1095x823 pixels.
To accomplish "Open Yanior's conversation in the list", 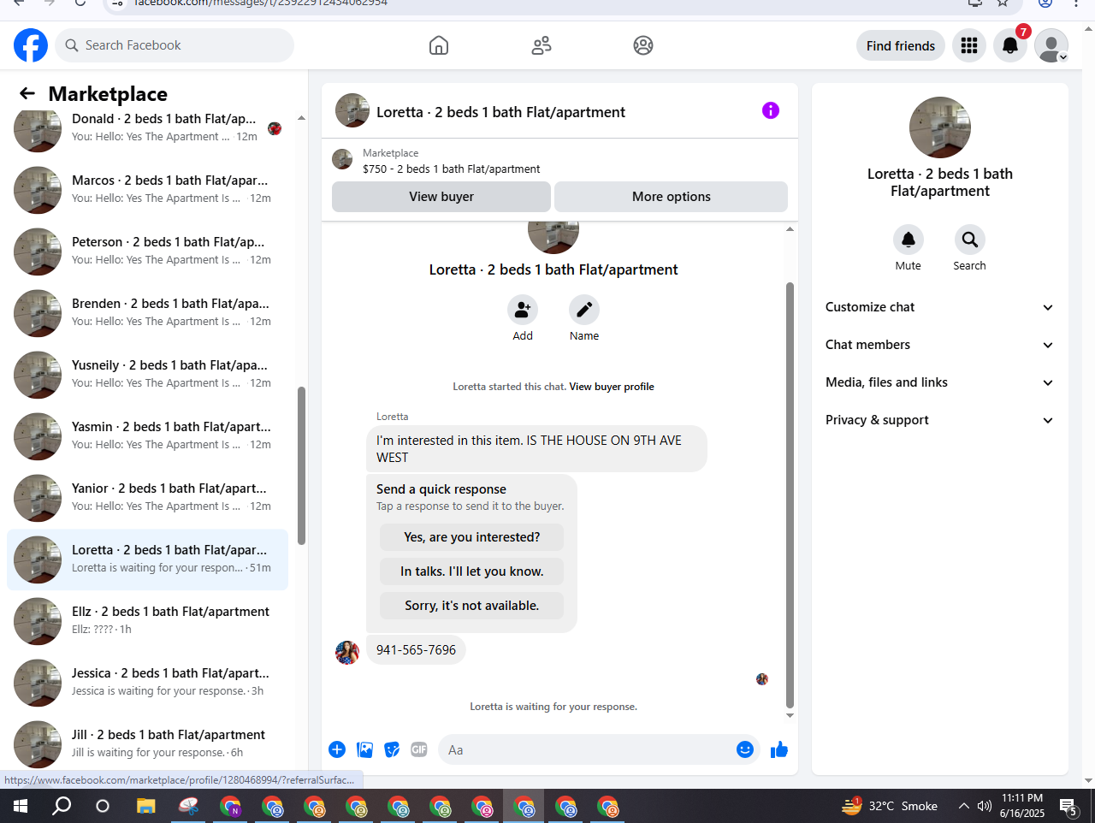I will [x=147, y=498].
